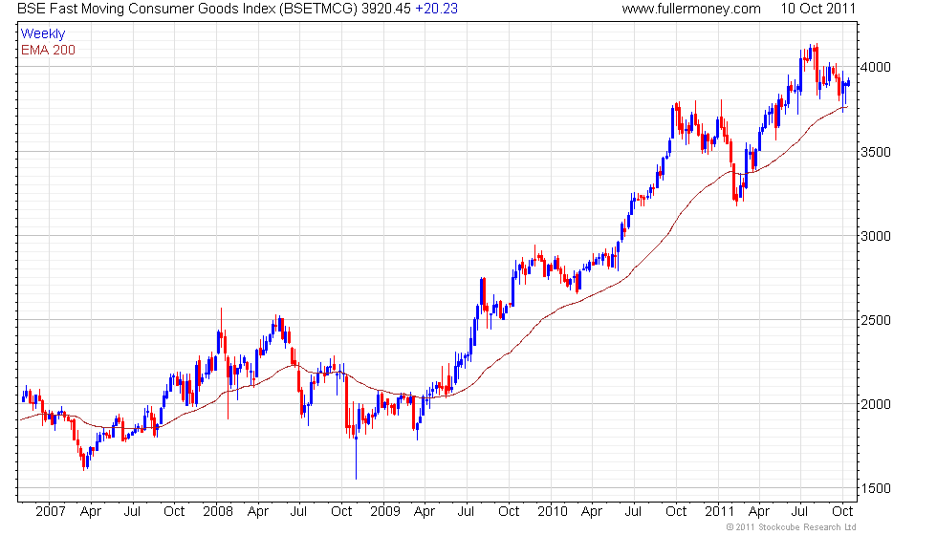Click the Oct label before 2008
Image resolution: width=937 pixels, height=535 pixels.
174,512
